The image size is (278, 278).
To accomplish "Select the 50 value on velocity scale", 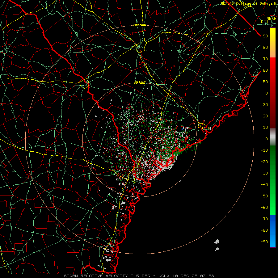I will [265, 82].
